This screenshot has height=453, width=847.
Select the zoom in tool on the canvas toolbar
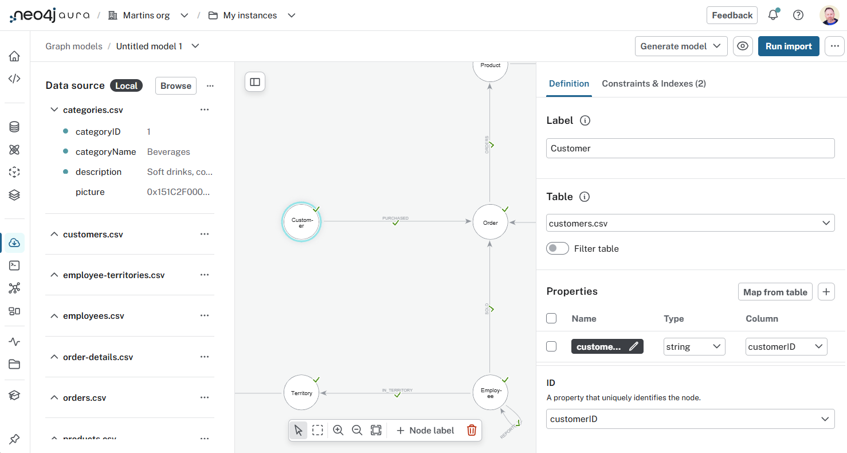338,430
